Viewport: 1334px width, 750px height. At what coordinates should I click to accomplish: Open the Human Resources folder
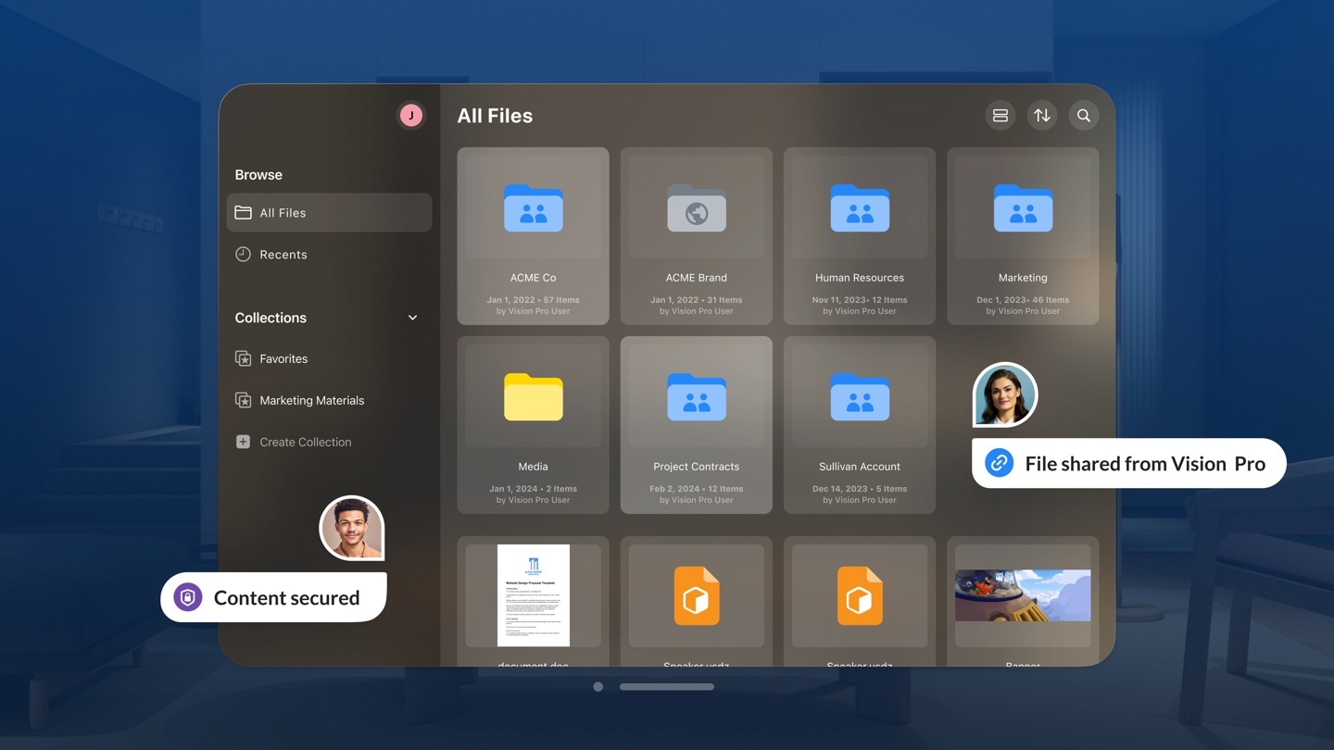tap(859, 235)
